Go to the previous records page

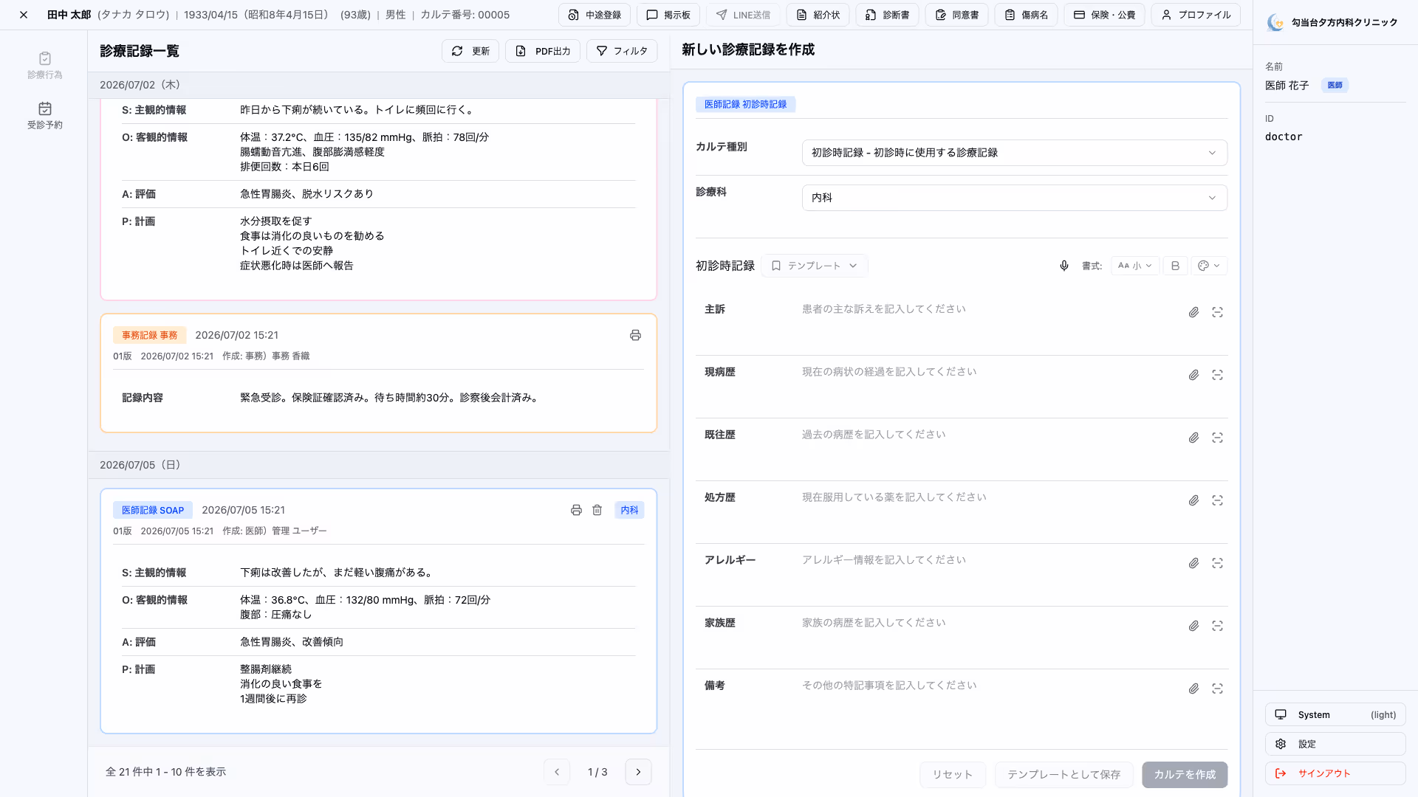557,772
